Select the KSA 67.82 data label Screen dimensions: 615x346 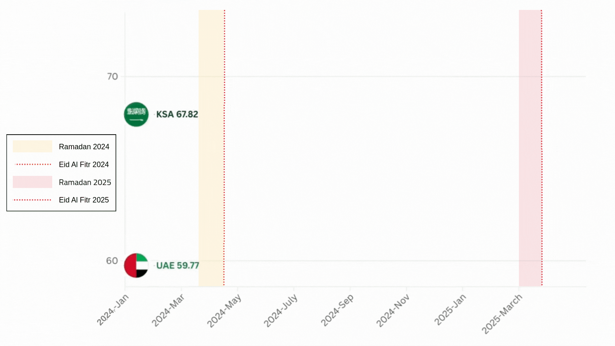coord(177,114)
